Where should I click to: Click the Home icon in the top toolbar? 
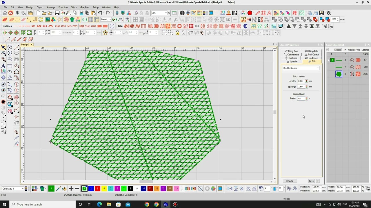[5, 13]
